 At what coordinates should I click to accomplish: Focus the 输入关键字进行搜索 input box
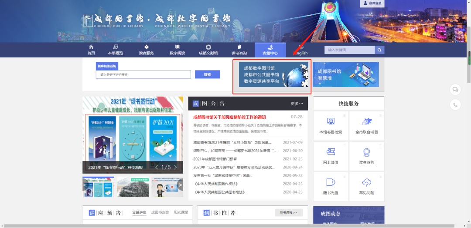tap(143, 74)
